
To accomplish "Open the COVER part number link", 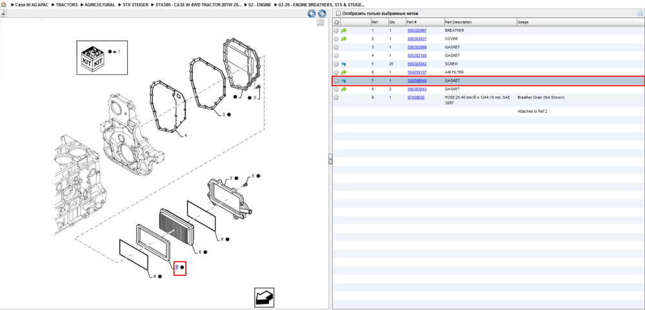I will 417,39.
